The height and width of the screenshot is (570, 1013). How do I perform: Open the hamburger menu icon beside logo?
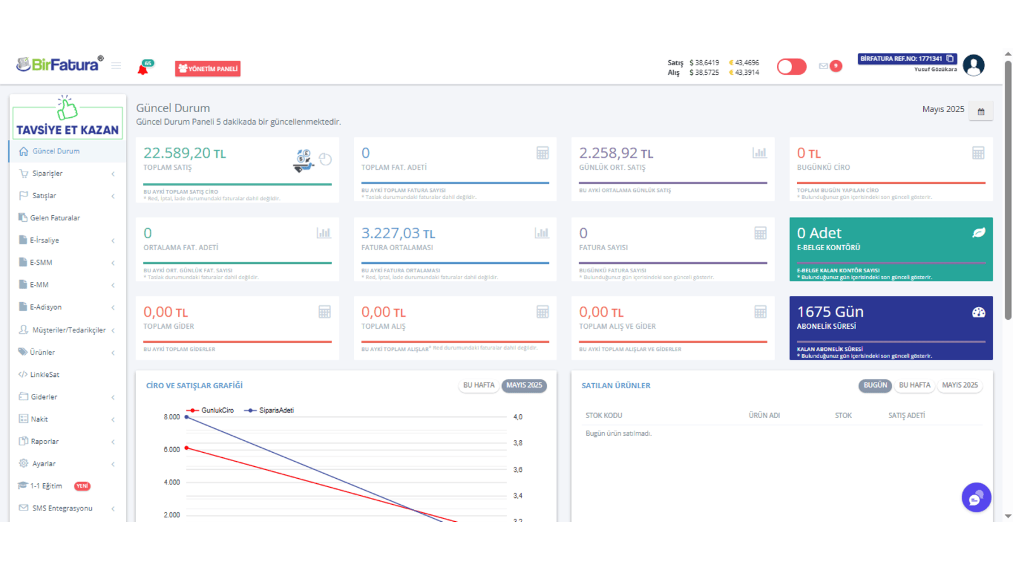(x=116, y=65)
